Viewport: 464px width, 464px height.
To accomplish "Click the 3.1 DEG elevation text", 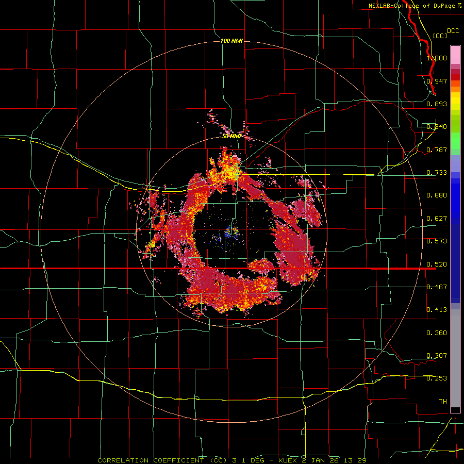I will click(x=248, y=460).
